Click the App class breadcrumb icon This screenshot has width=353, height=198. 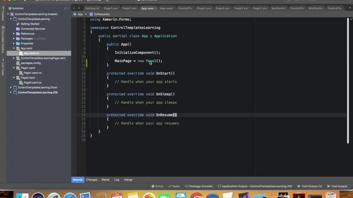pyautogui.click(x=75, y=14)
